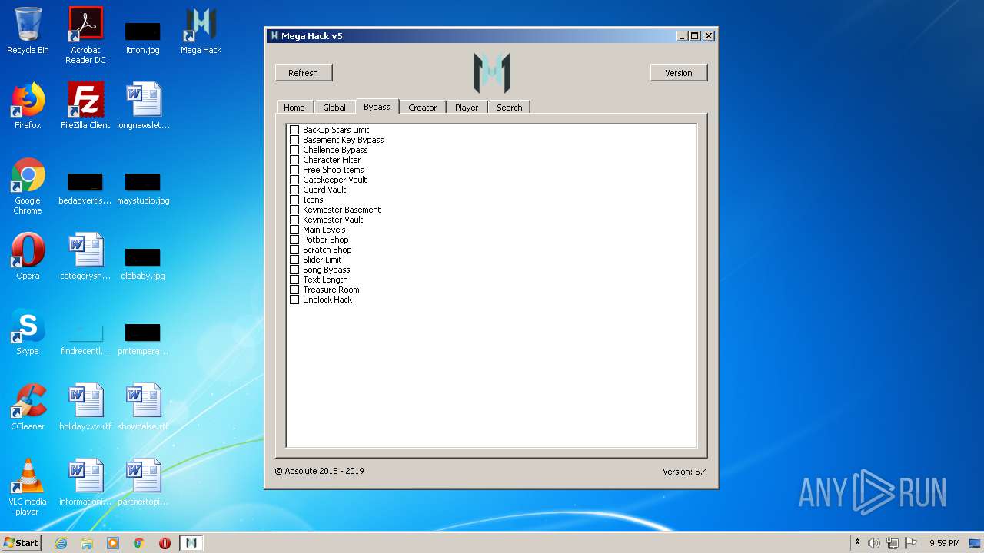Enable the Free Shop Items checkbox

[x=294, y=170]
